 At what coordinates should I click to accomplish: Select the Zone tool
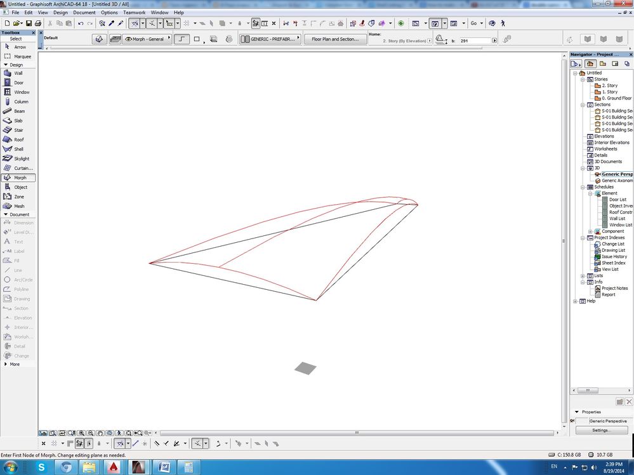(18, 197)
